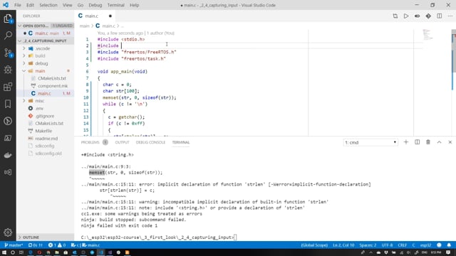Viewport: 456px width, 256px height.
Task: Switch to the PROBLEMS tab
Action: pyautogui.click(x=90, y=142)
